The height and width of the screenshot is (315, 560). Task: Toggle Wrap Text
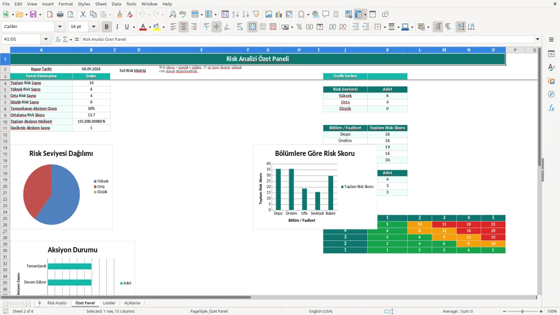click(240, 27)
